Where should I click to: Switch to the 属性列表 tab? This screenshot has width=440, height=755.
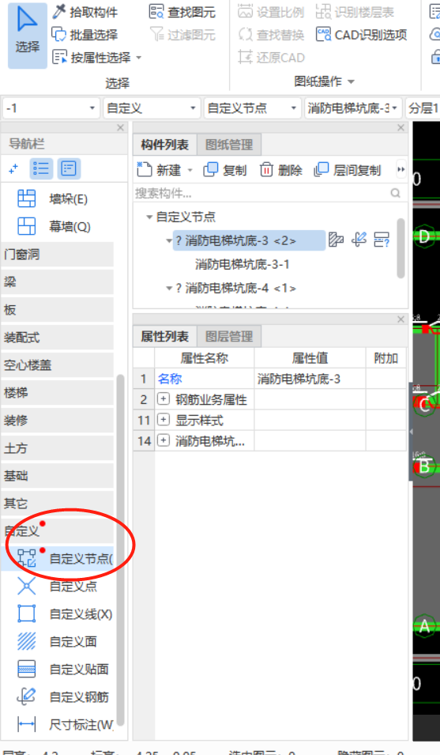coord(165,337)
